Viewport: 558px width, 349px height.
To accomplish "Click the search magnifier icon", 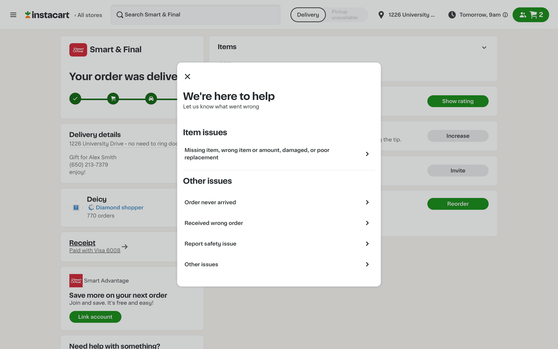I will [120, 15].
